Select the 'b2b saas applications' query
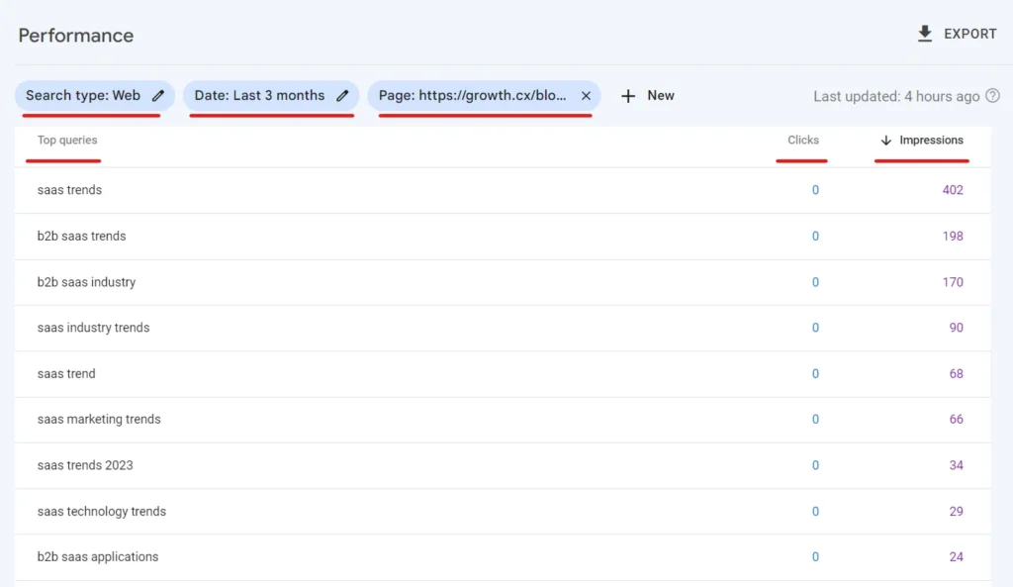 tap(98, 556)
